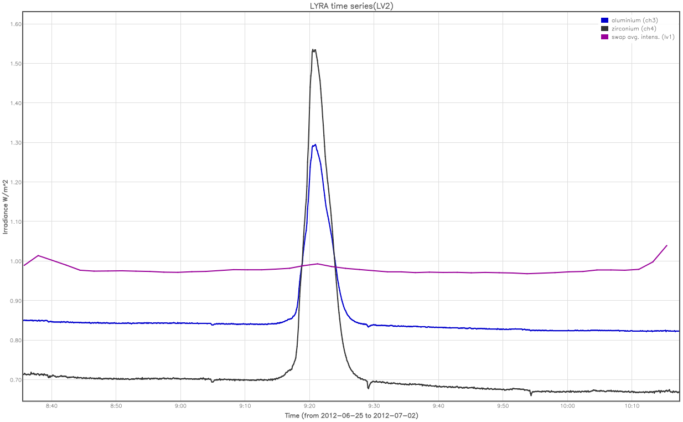The image size is (683, 422).
Task: Click the x-axis title with the date range
Action: pos(351,416)
